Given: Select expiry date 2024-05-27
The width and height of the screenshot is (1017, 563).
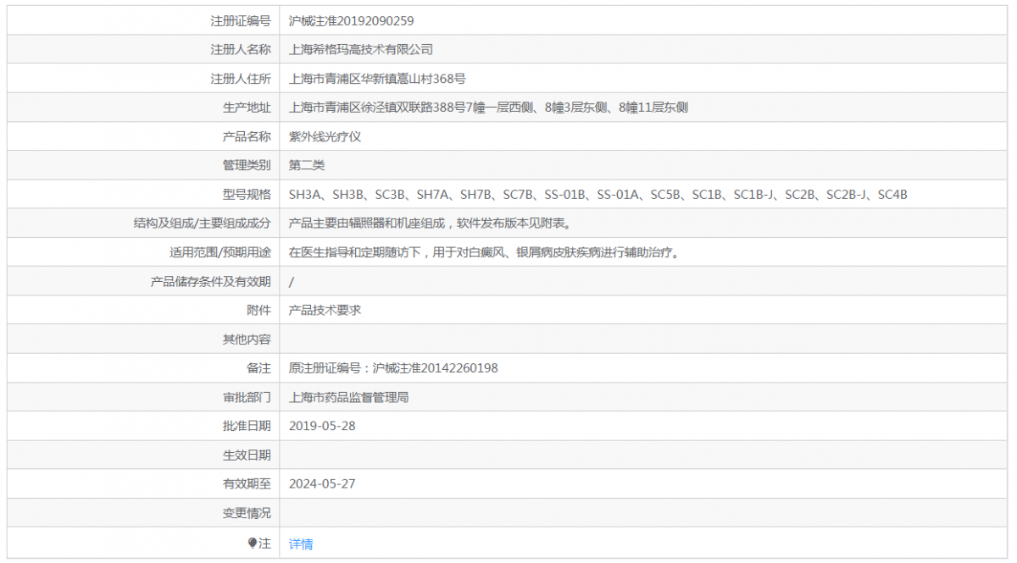Looking at the screenshot, I should tap(322, 483).
